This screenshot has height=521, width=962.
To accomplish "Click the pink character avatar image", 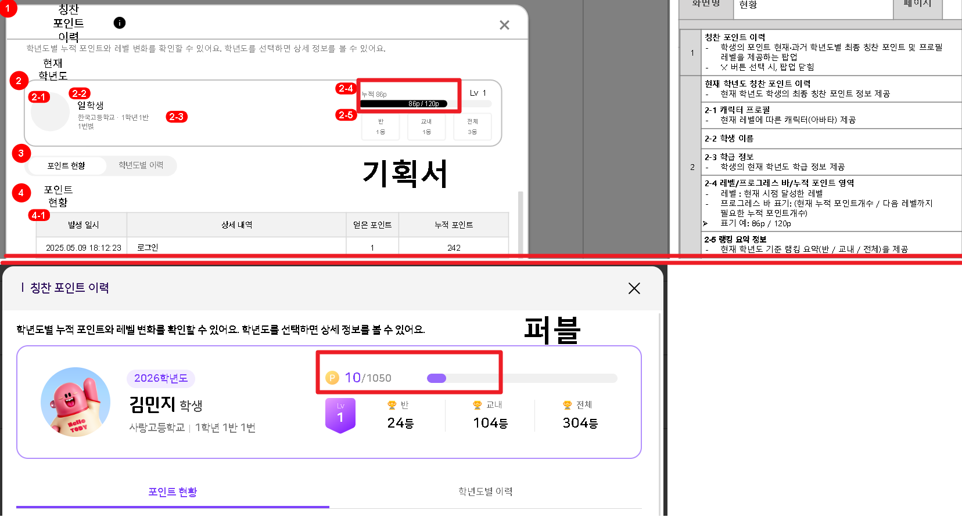I will click(76, 401).
